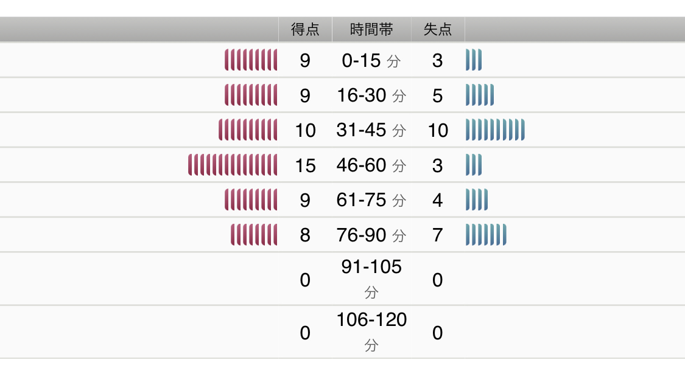Click the 得点 column header

(305, 30)
